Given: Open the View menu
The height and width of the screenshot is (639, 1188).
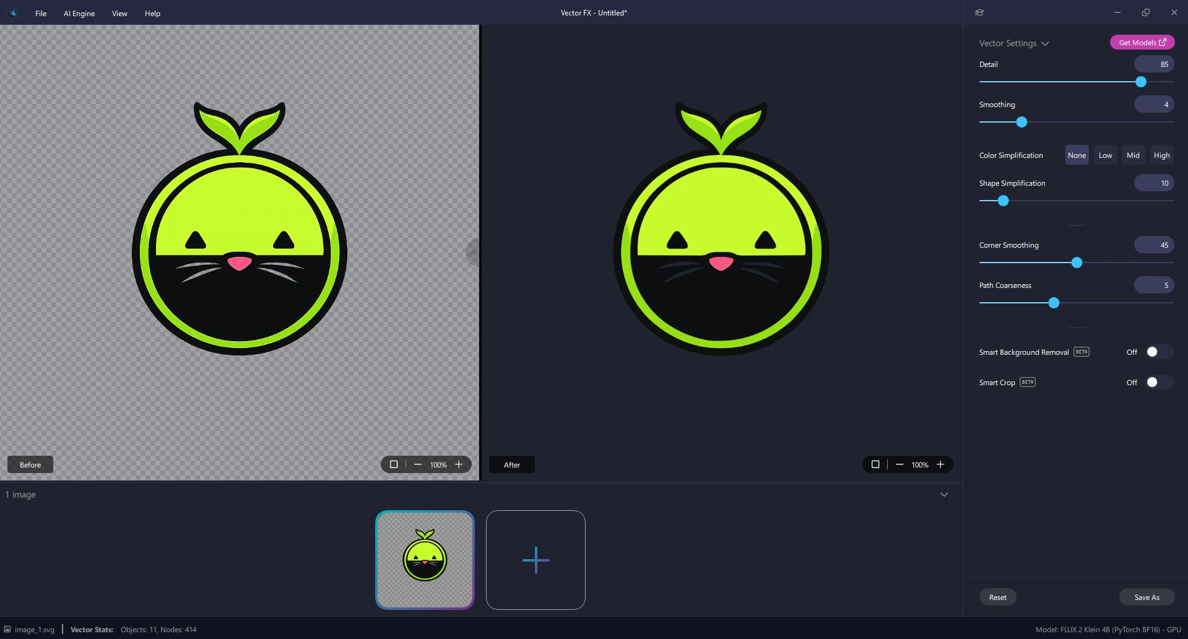Looking at the screenshot, I should pos(119,14).
